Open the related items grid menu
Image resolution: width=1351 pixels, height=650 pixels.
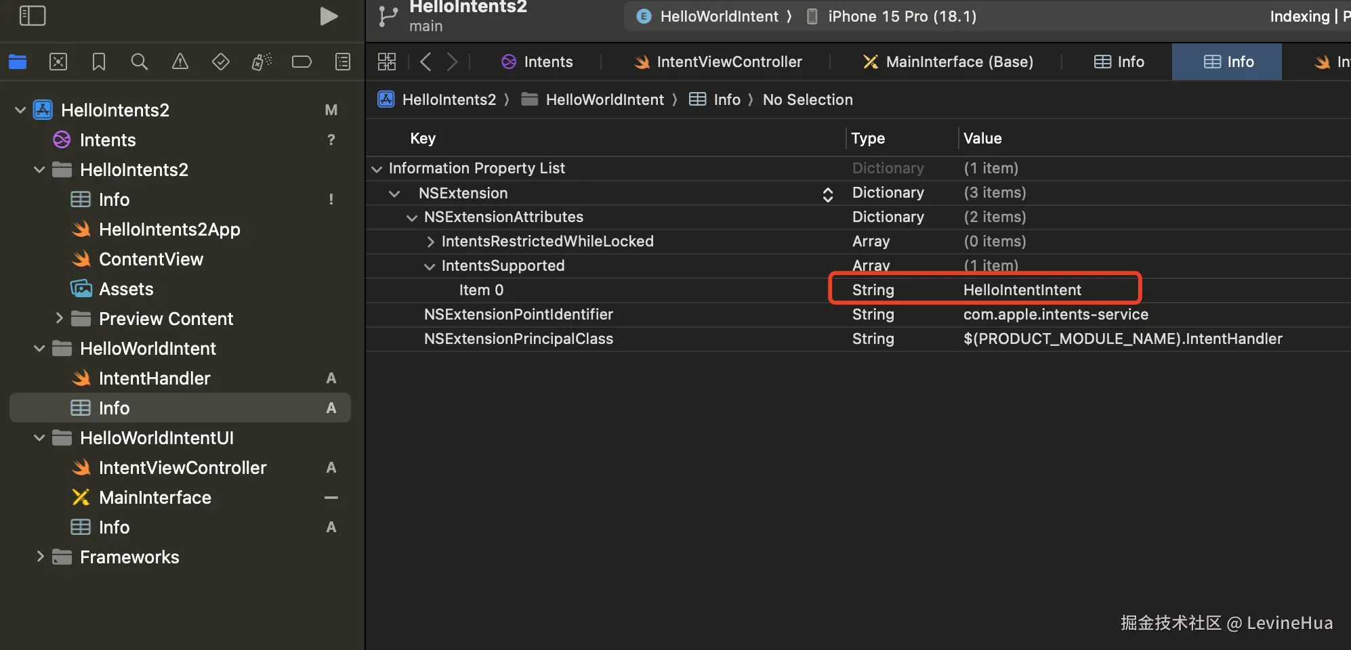pyautogui.click(x=387, y=62)
